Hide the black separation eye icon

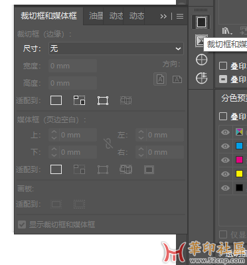click(225, 188)
